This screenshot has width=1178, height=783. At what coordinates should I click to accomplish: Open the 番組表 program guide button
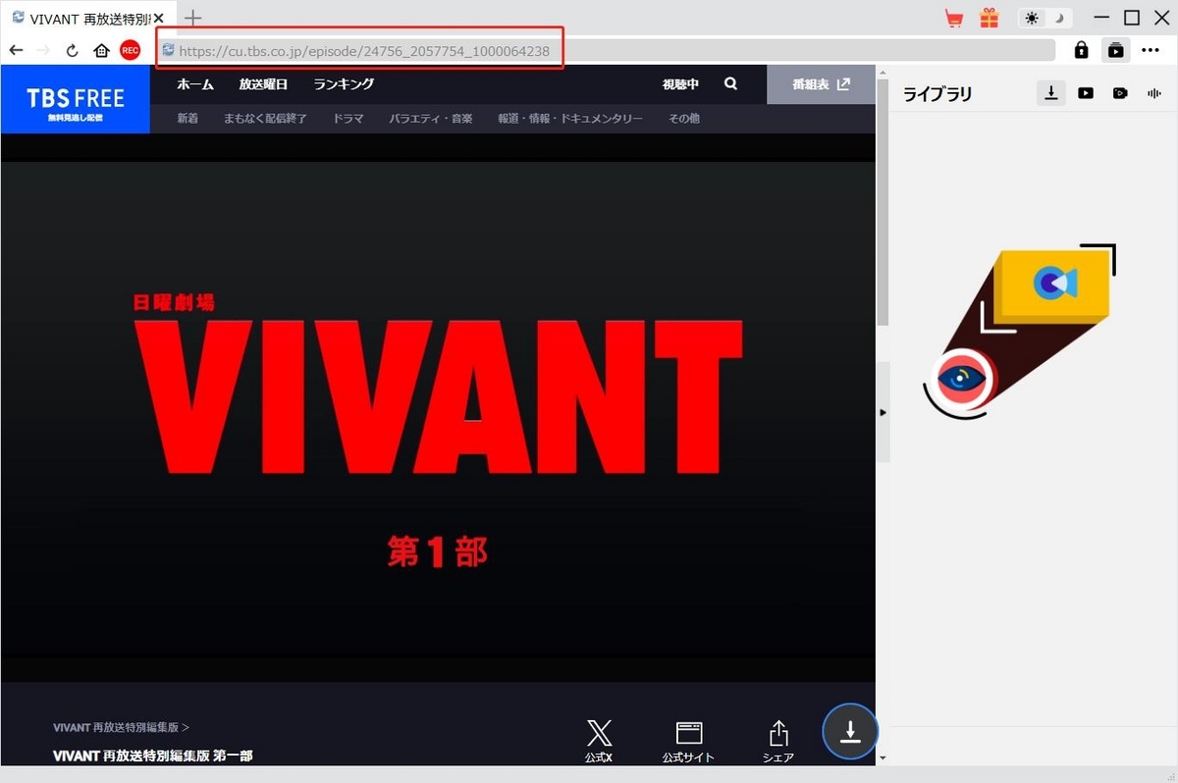point(821,84)
